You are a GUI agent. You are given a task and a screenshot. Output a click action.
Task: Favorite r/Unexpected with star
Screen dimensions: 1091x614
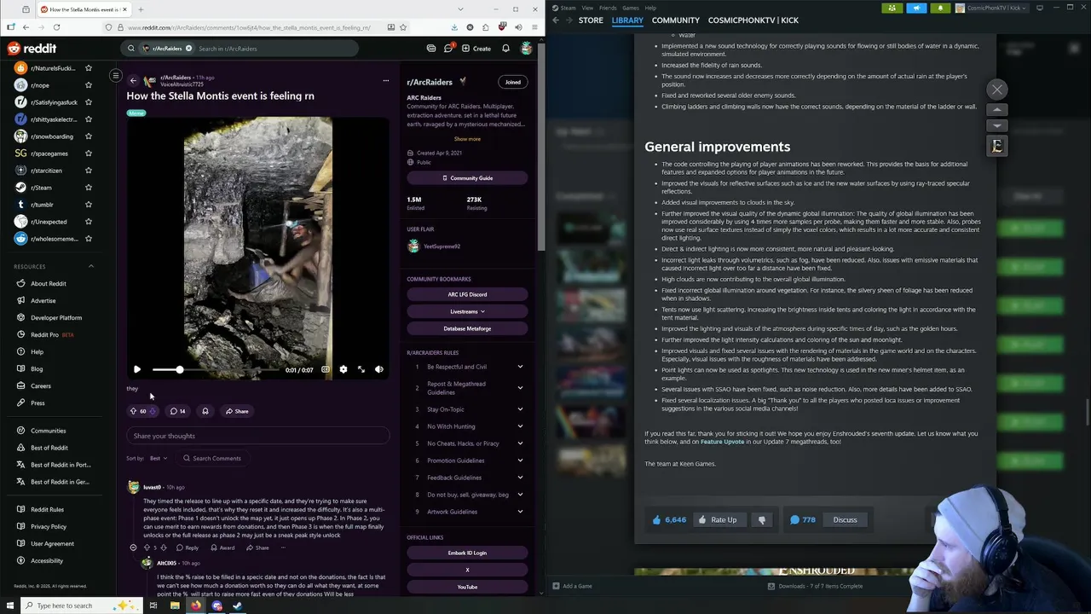coord(88,222)
